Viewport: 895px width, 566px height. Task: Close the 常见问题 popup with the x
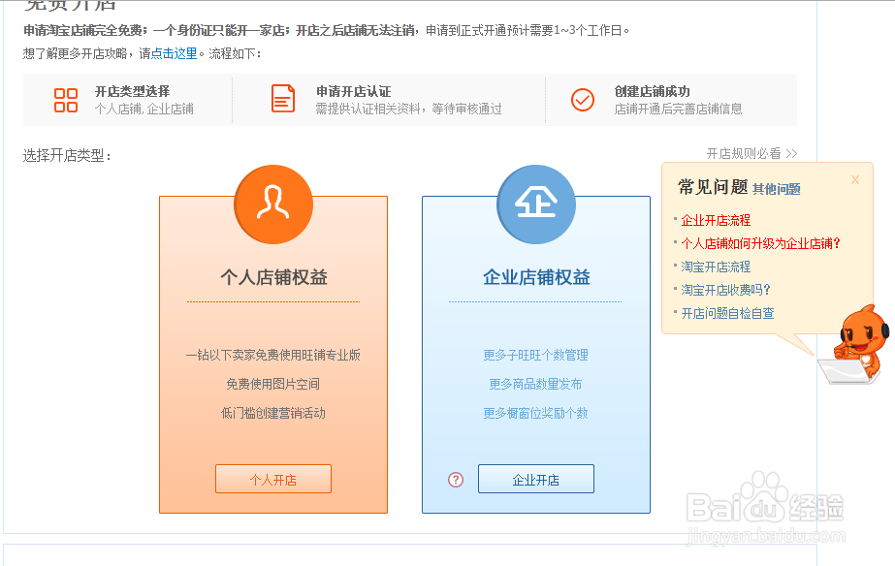pos(855,179)
